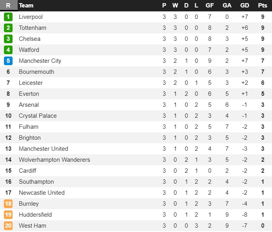Click Liverpool's green rank 1 badge
This screenshot has height=232, width=272.
(x=8, y=17)
